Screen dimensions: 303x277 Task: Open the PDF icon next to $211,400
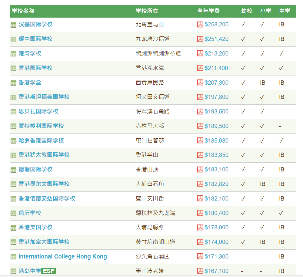click(200, 68)
